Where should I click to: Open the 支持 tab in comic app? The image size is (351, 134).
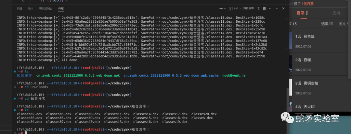pos(336,13)
